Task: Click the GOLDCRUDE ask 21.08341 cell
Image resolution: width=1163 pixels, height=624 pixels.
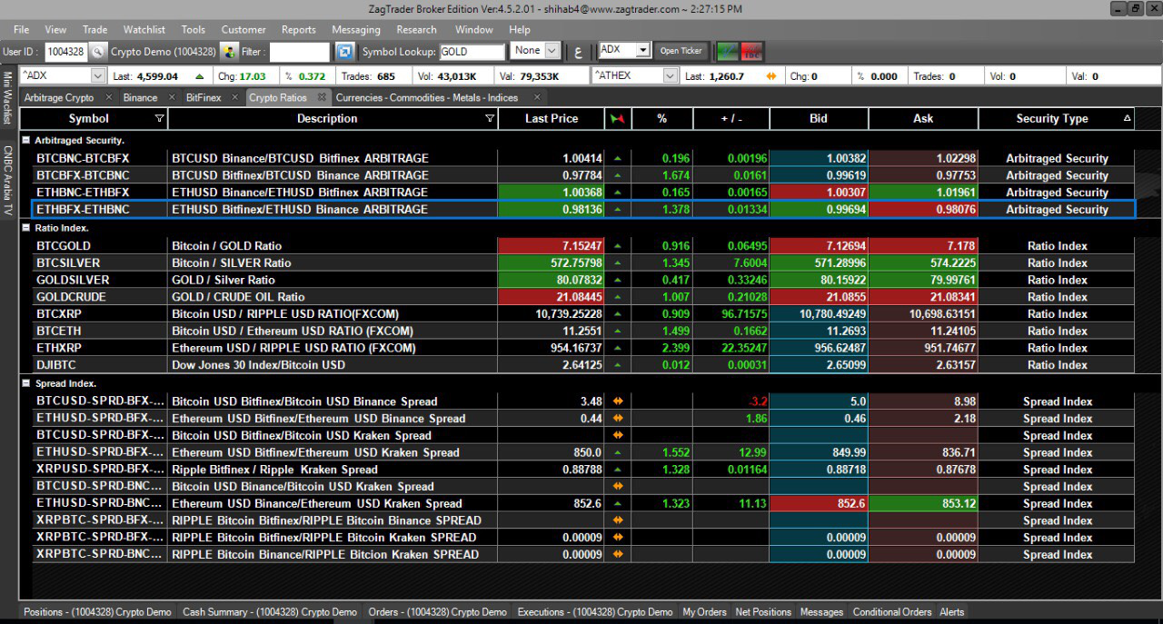Action: pyautogui.click(x=923, y=297)
